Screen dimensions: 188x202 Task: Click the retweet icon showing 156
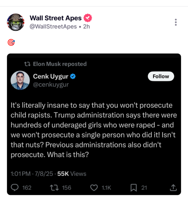click(x=54, y=187)
